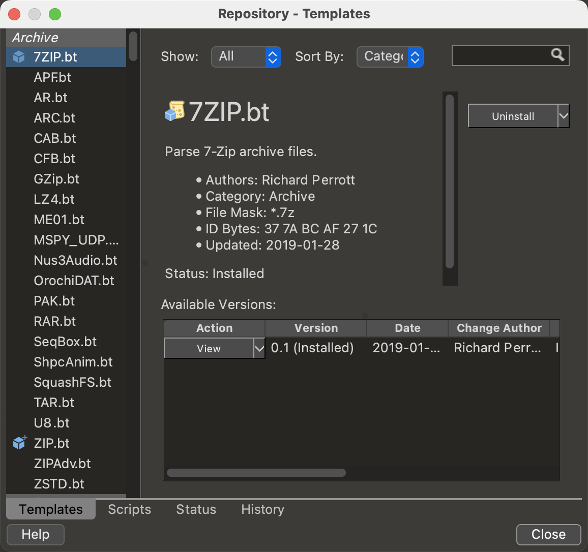588x552 pixels.
Task: Switch to the Templates tab
Action: pos(51,509)
